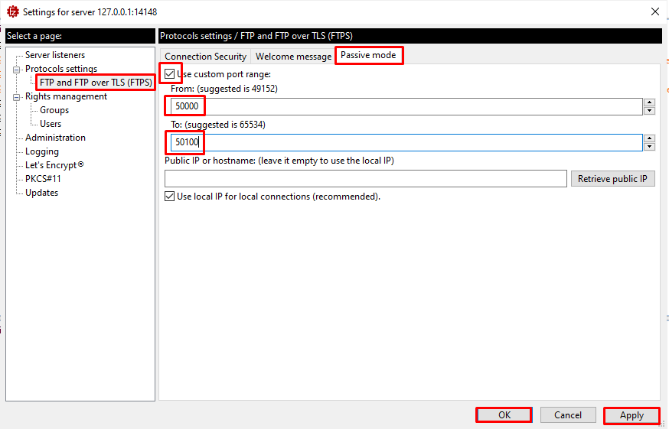Increase the To port with the up arrow

649,138
